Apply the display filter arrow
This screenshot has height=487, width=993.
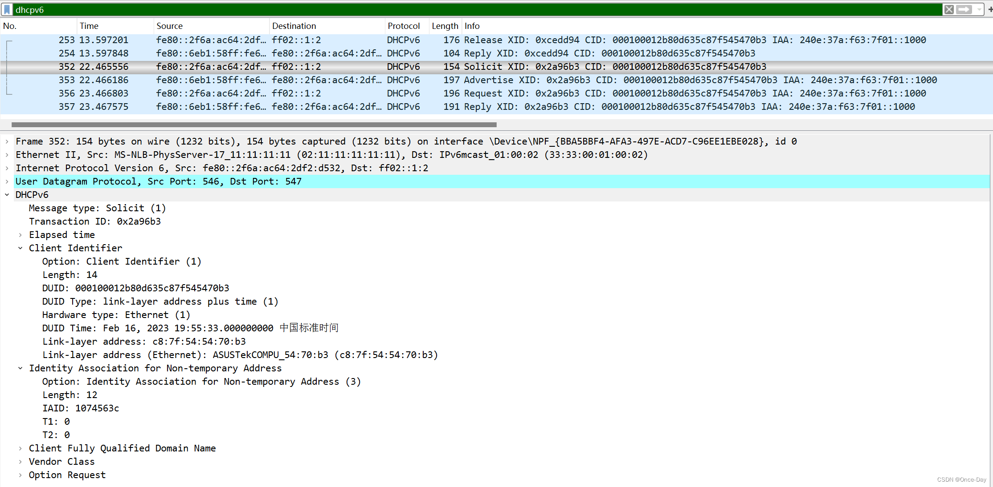[964, 9]
